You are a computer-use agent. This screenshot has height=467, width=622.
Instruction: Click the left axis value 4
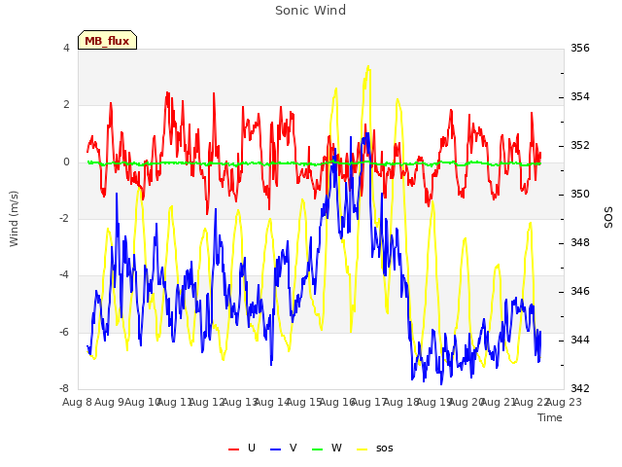[66, 48]
